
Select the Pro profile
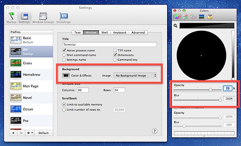click(31, 121)
